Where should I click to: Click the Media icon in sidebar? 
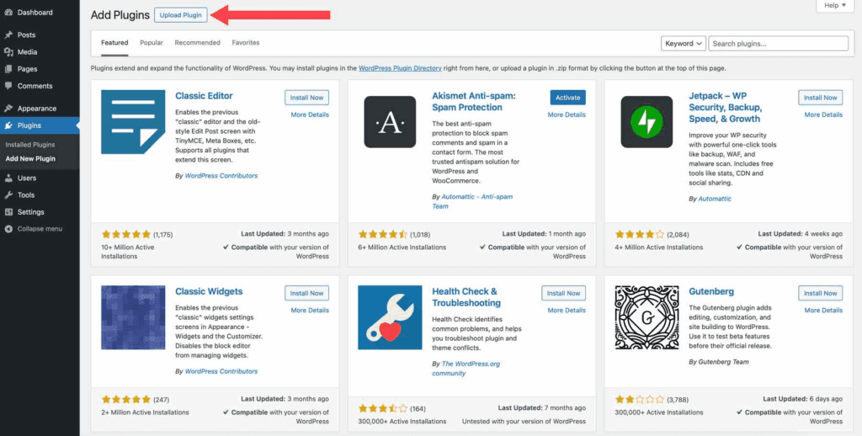[8, 51]
